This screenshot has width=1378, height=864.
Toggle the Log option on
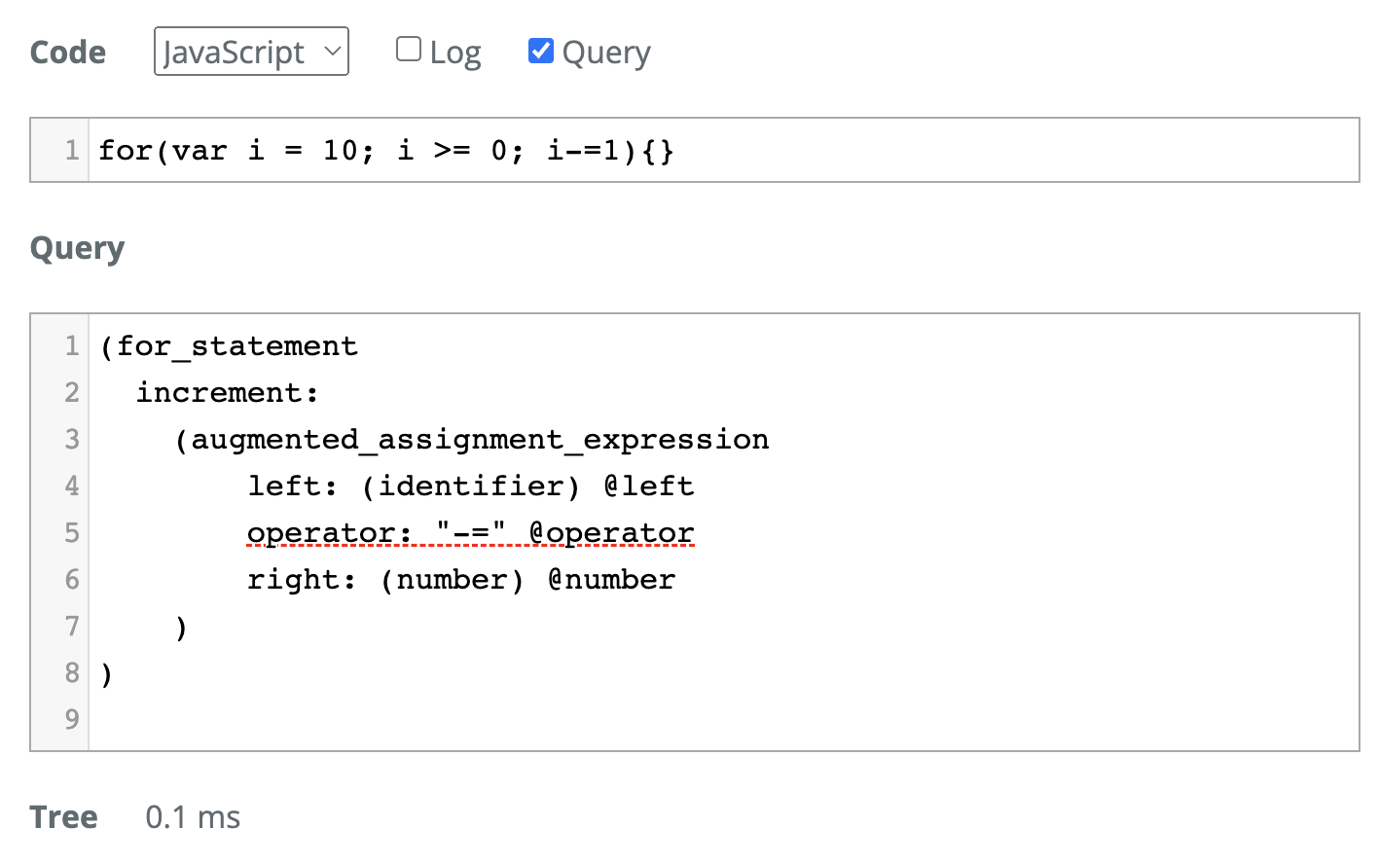coord(408,47)
